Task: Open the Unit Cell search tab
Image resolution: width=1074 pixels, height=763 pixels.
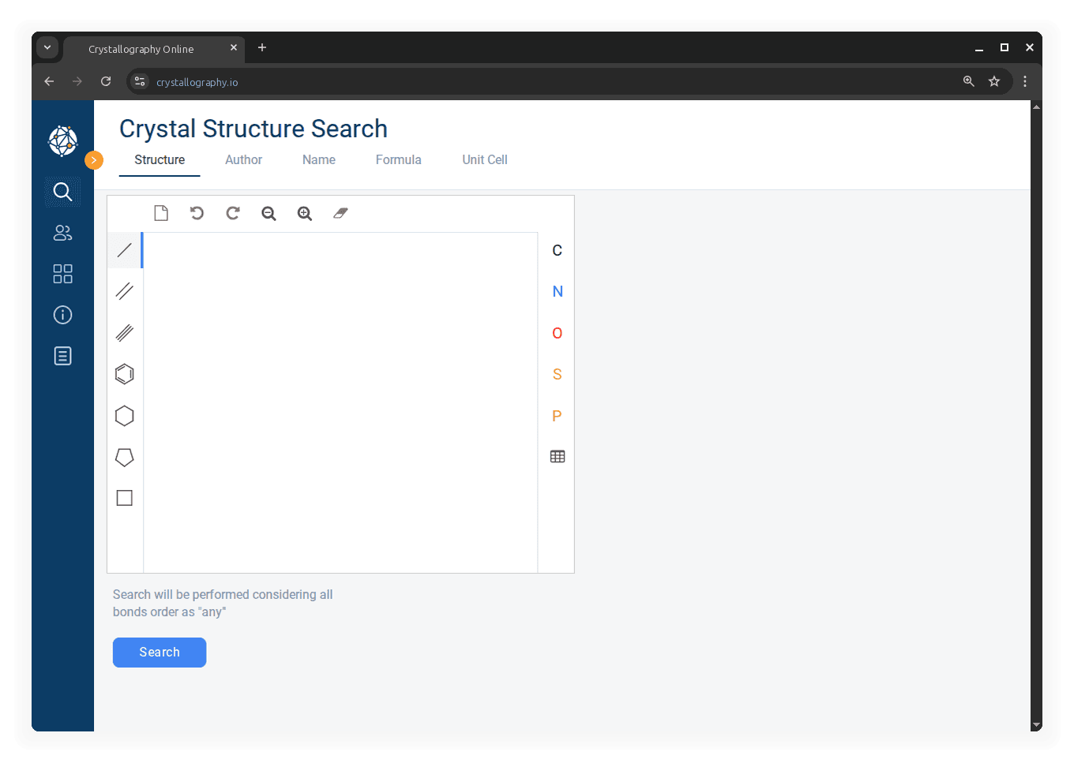Action: 485,159
